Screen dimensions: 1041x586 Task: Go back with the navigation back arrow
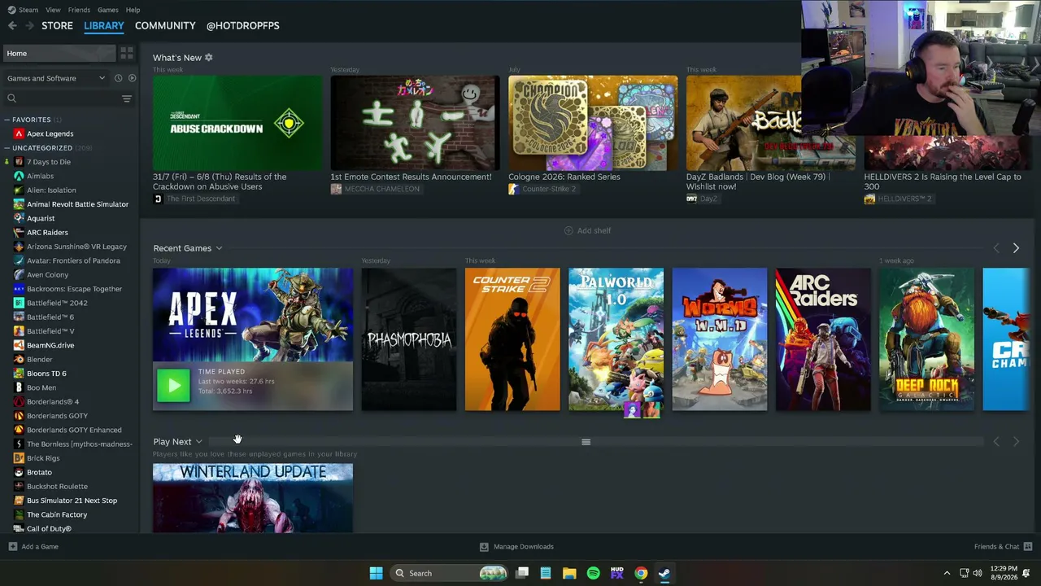click(x=12, y=25)
